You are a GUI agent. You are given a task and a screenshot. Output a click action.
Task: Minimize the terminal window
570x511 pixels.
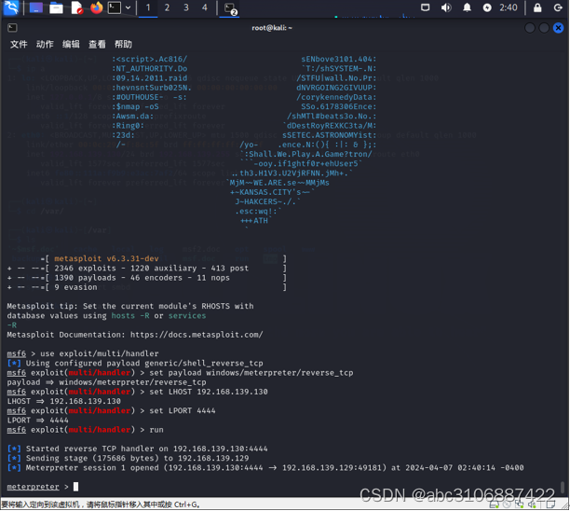tap(530, 28)
